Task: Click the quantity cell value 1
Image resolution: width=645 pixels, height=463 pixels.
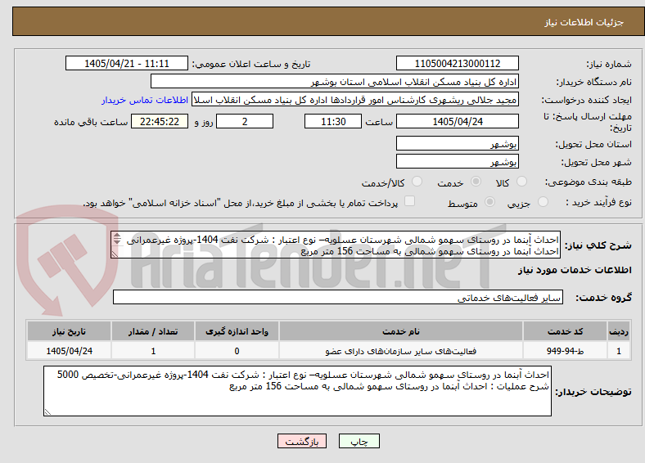Action: (153, 351)
